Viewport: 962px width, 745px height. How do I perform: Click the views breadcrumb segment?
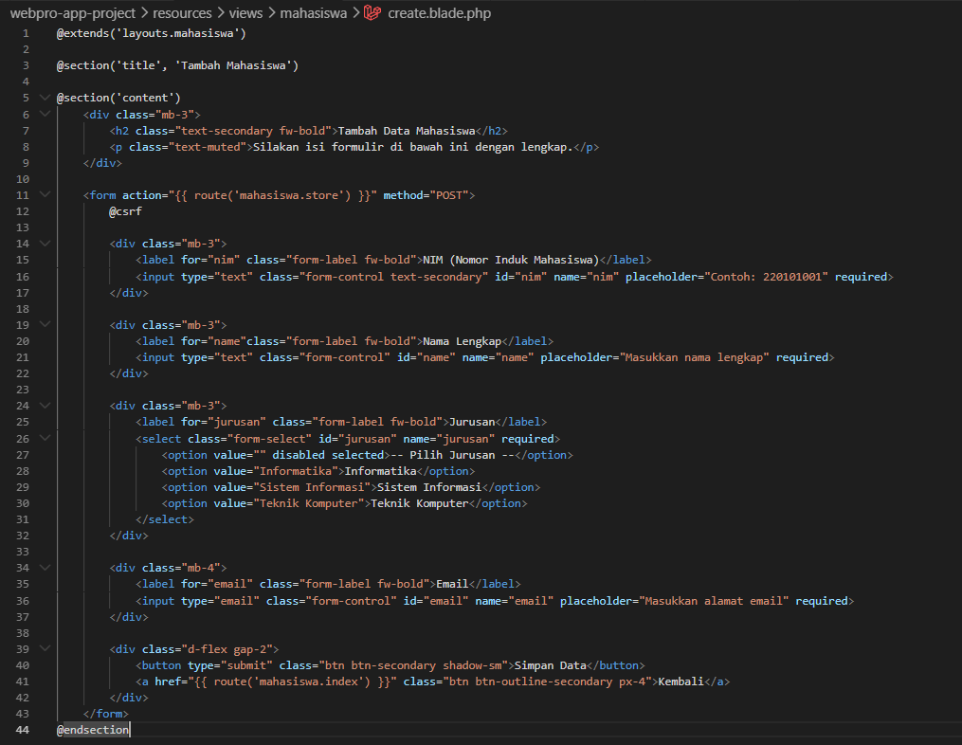pyautogui.click(x=245, y=13)
